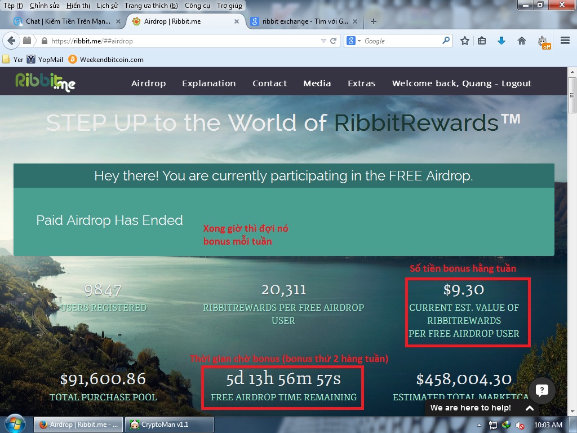Open the Windows Start button

pyautogui.click(x=14, y=424)
